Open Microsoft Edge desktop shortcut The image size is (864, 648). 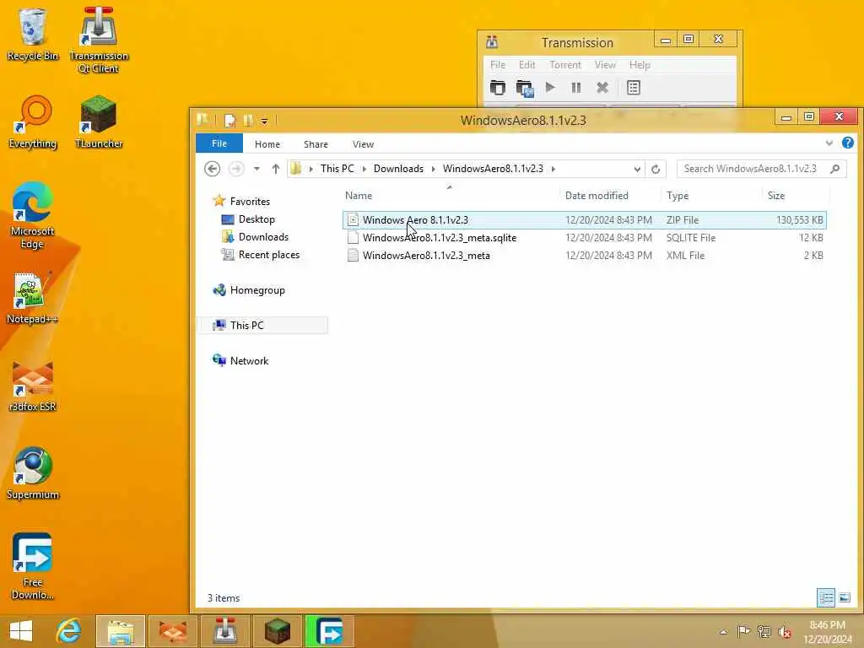coord(32,215)
